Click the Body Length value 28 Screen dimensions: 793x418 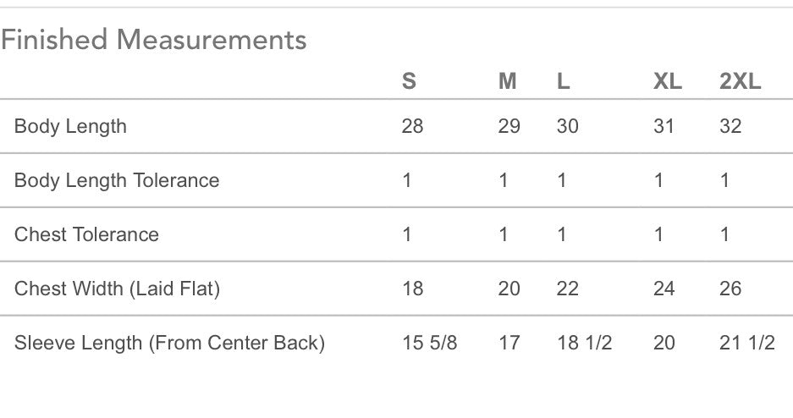pos(413,126)
